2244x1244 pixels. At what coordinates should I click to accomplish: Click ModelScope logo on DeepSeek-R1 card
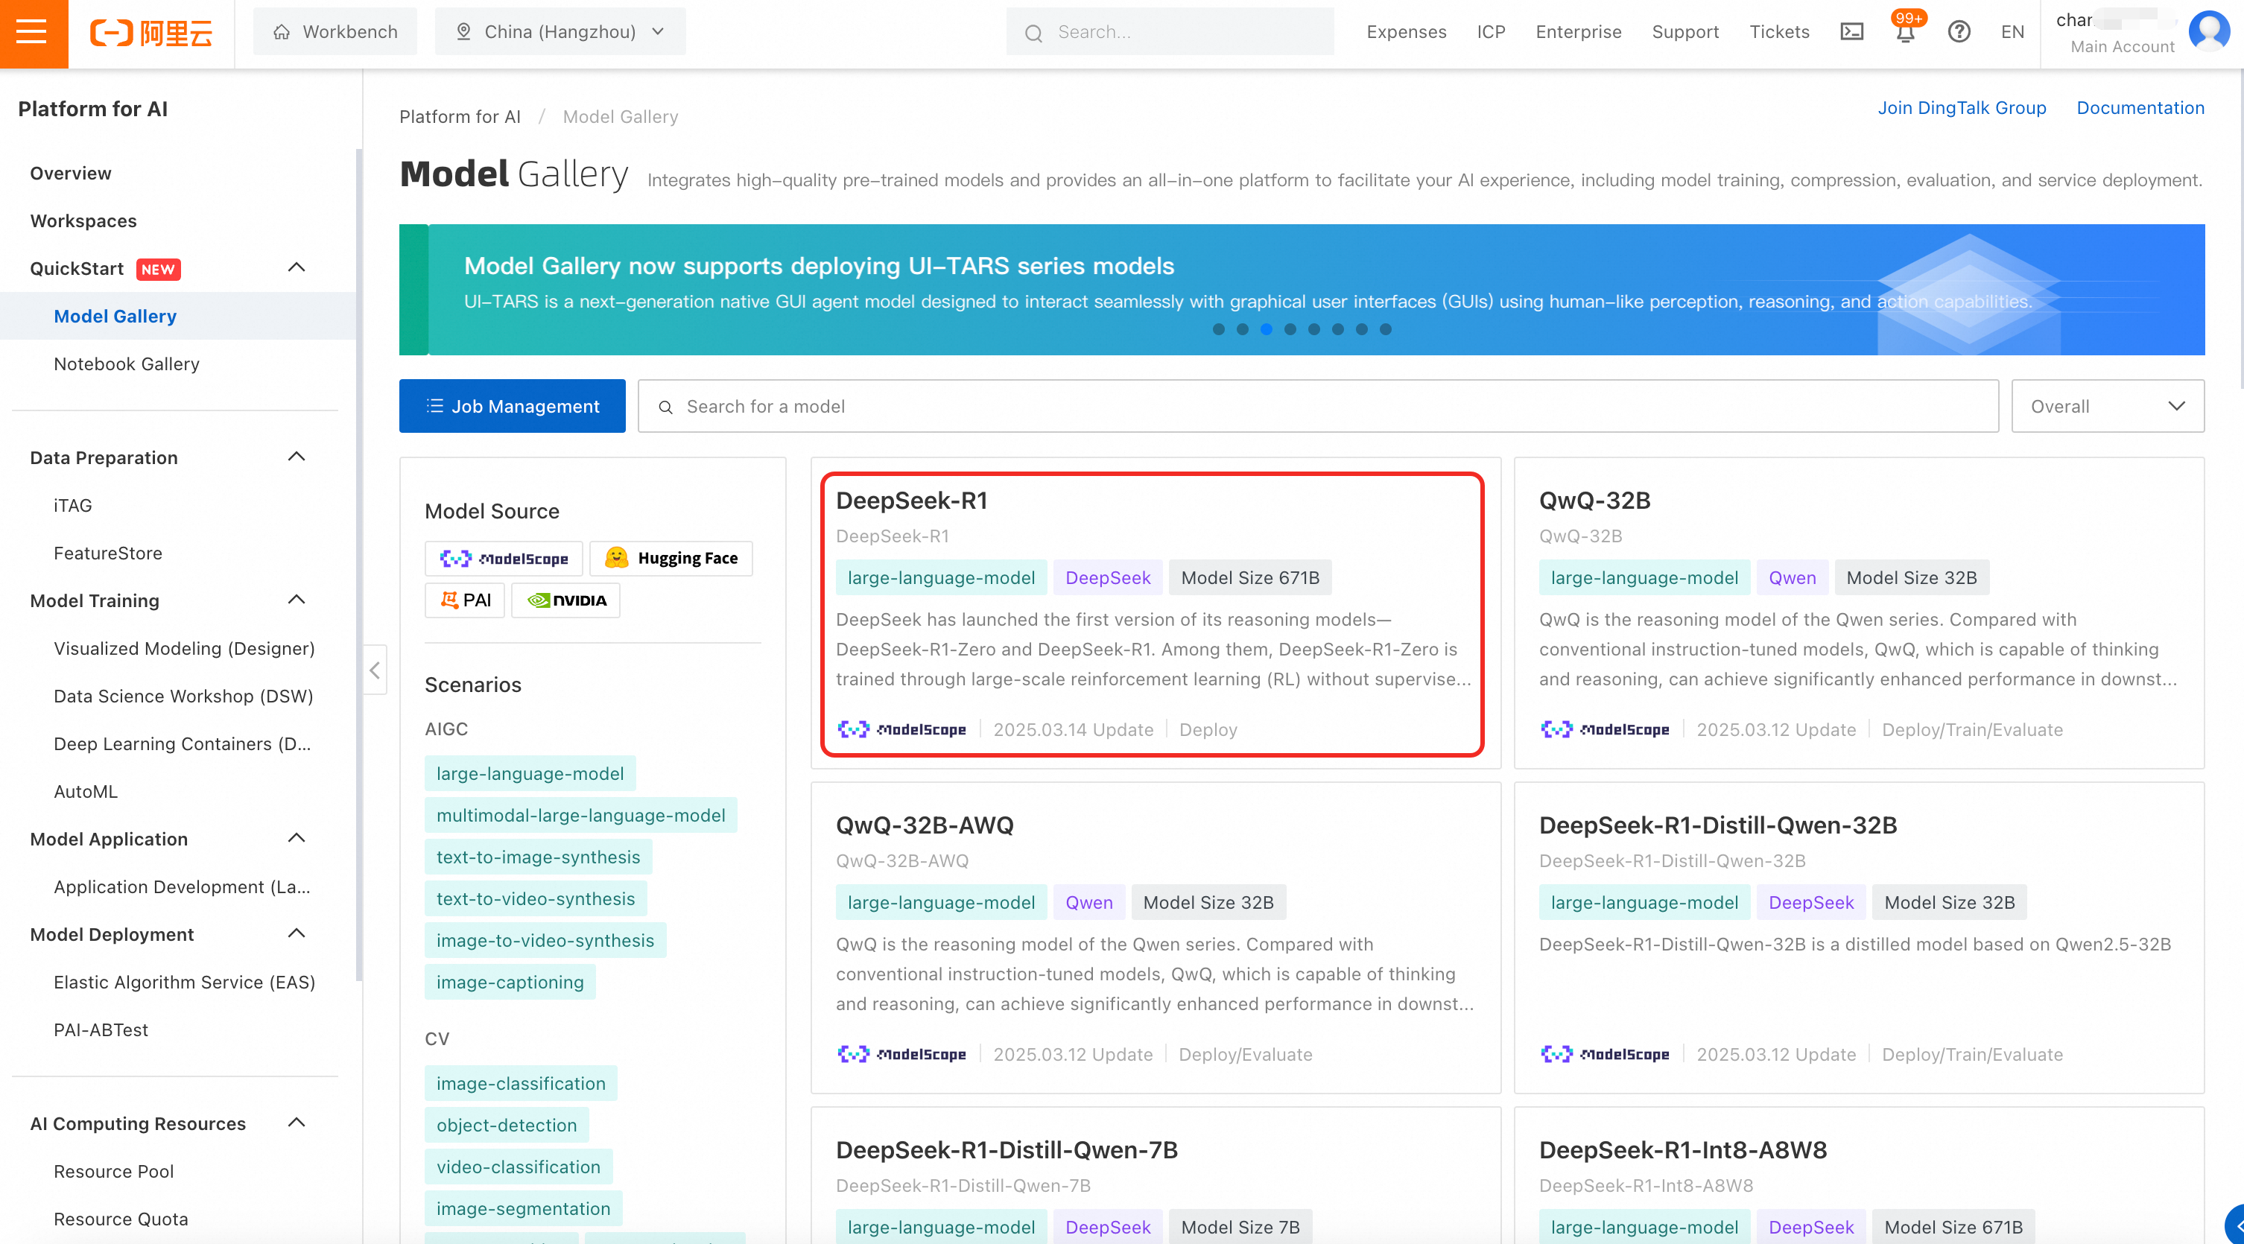[x=901, y=729]
